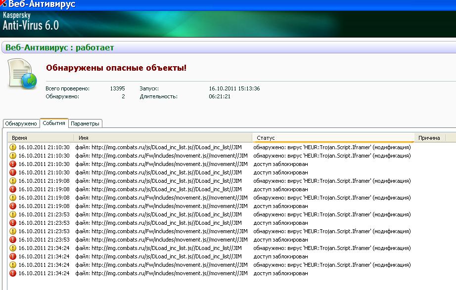Switch to the "События" tab

pyautogui.click(x=54, y=123)
